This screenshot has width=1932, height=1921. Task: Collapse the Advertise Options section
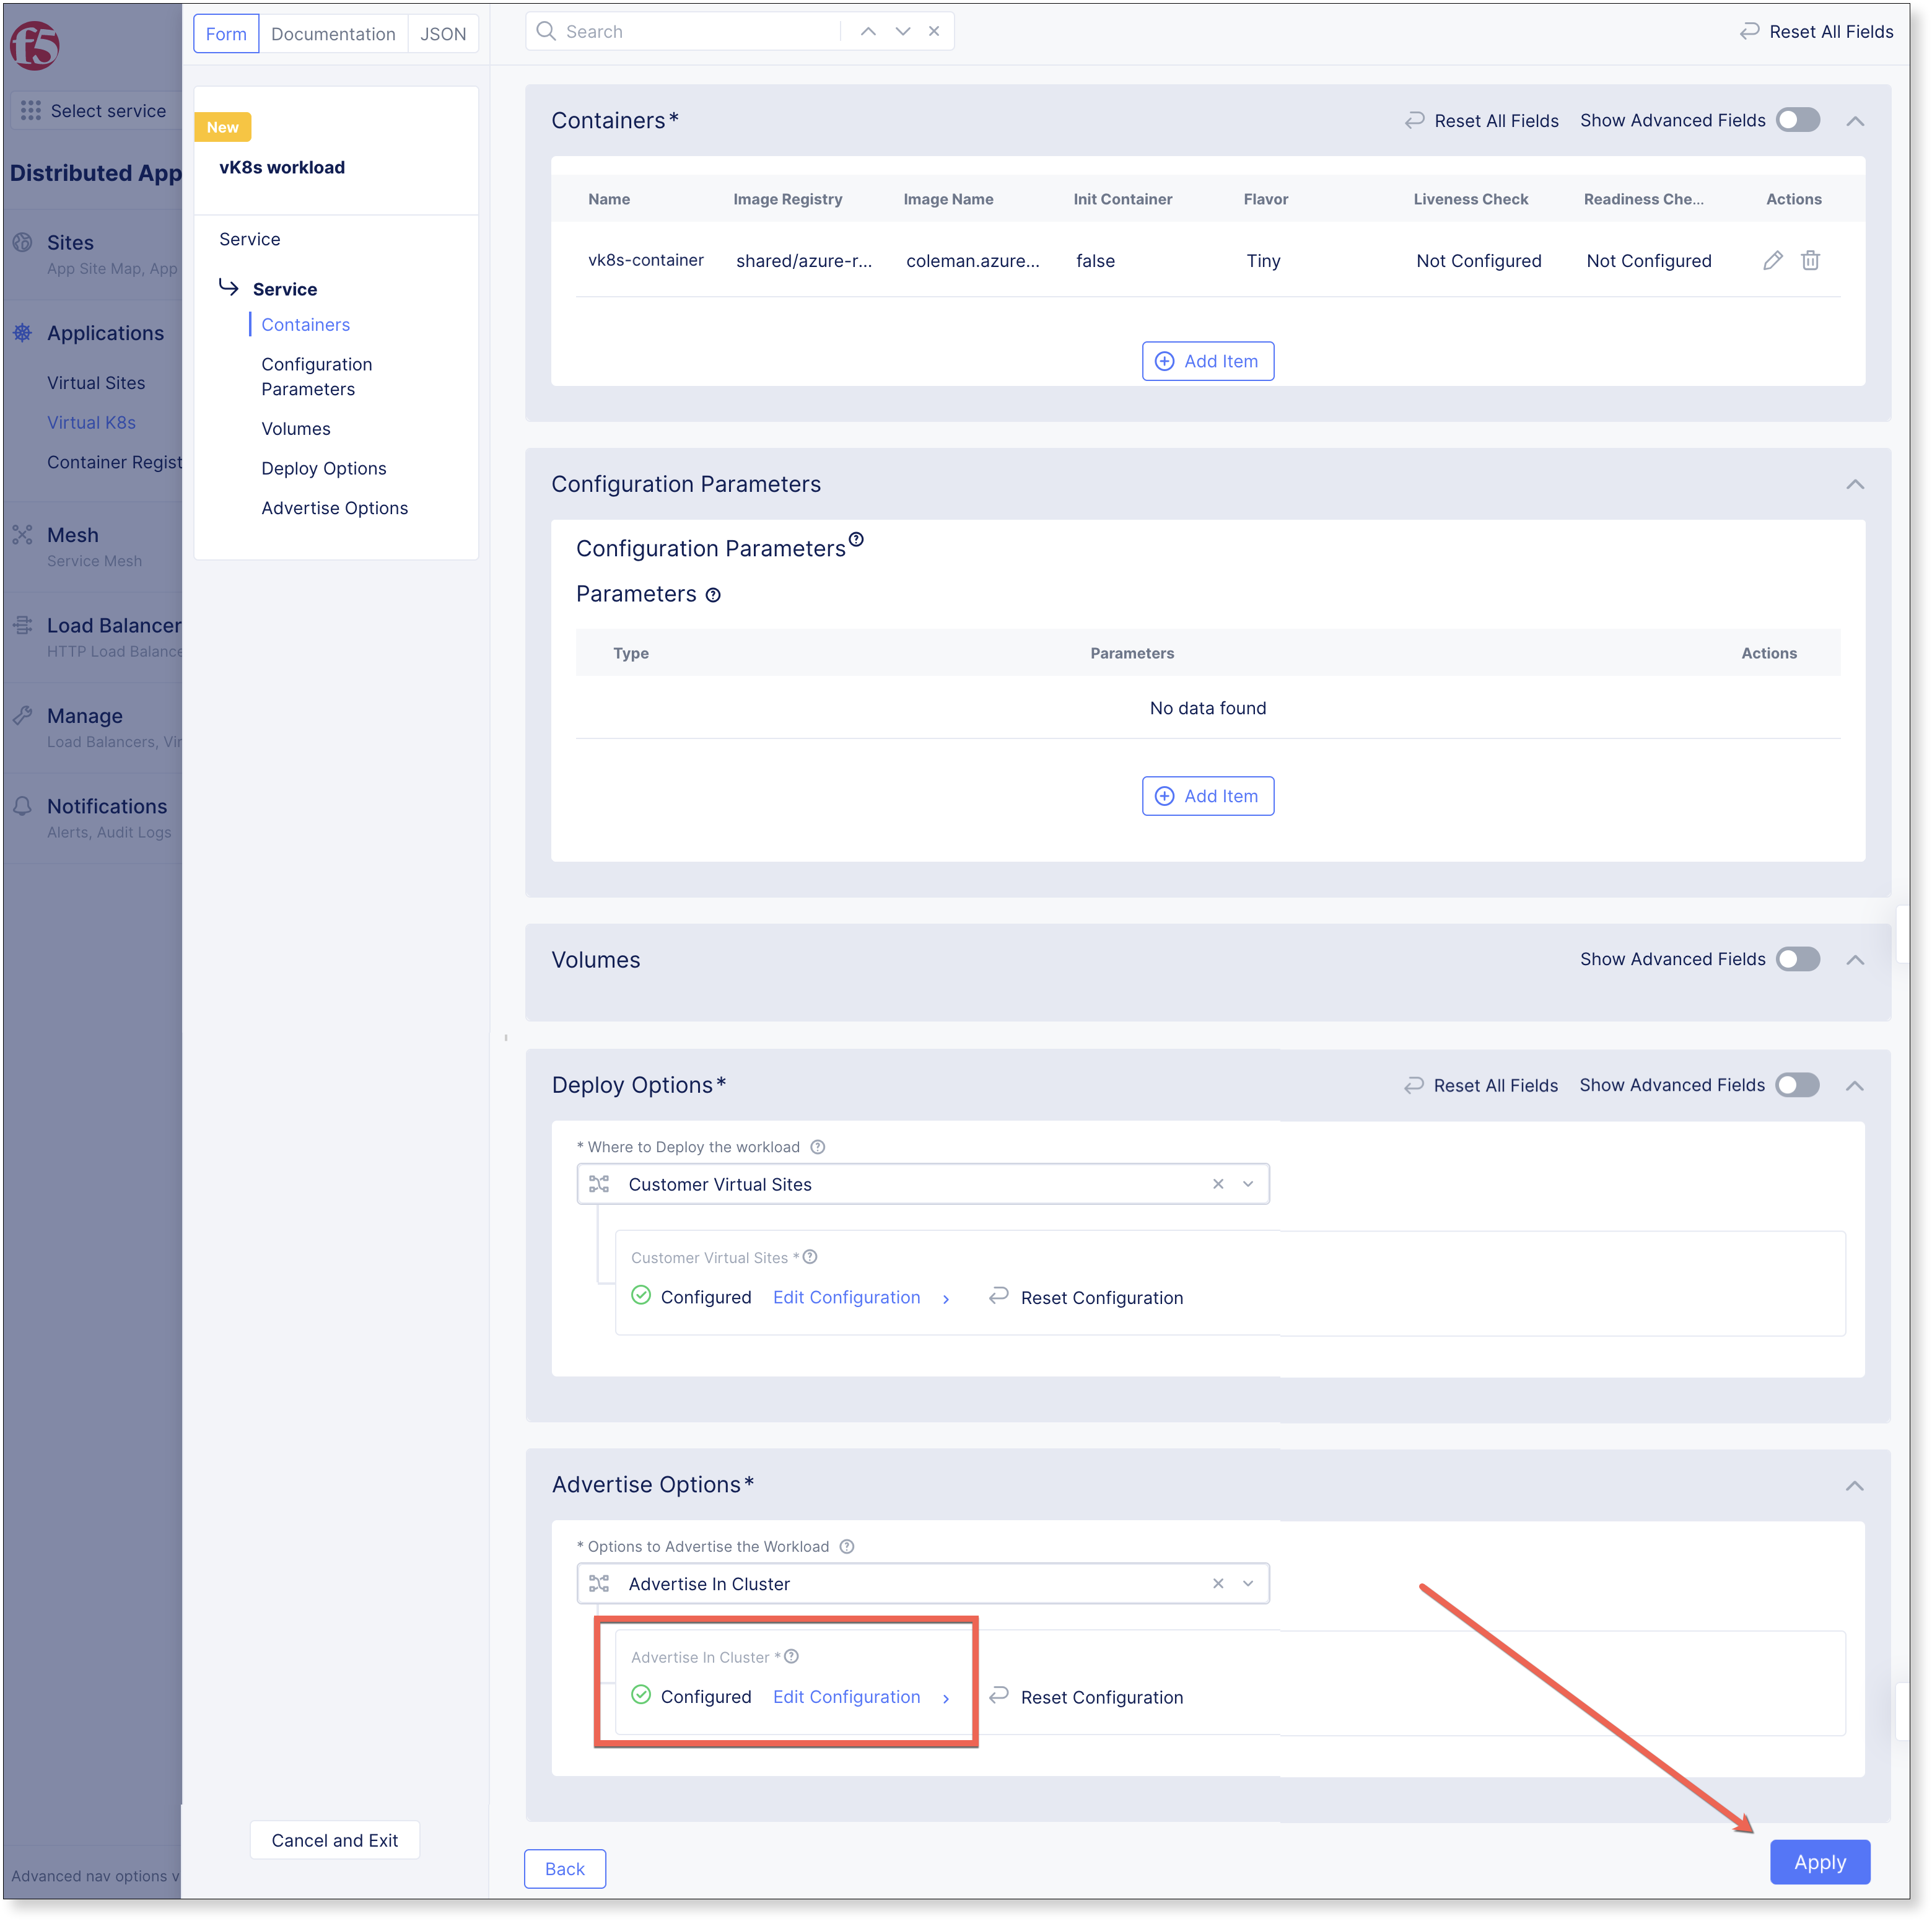[1855, 1486]
